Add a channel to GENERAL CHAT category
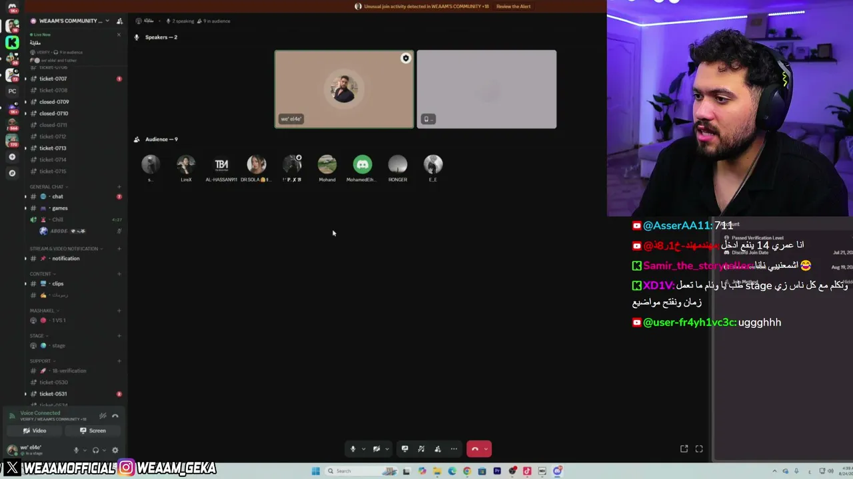This screenshot has height=479, width=853. [119, 187]
